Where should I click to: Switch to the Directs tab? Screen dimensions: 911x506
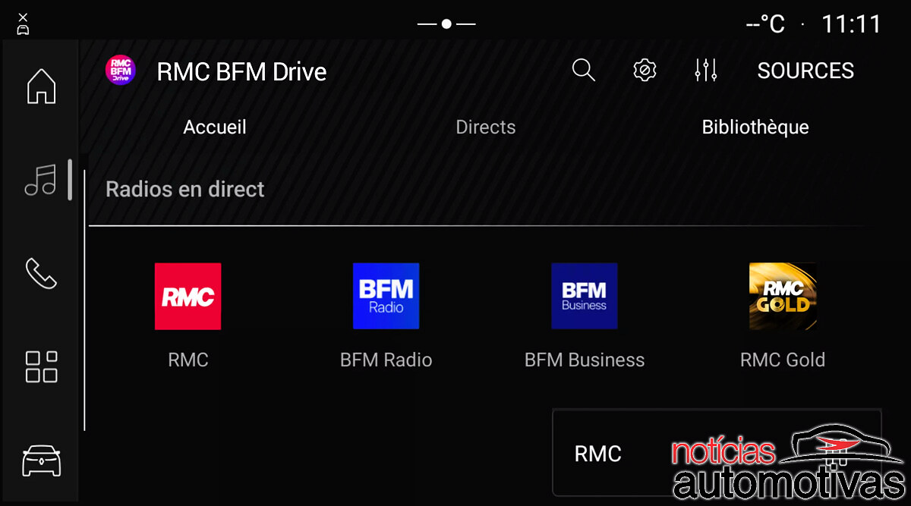click(x=485, y=127)
